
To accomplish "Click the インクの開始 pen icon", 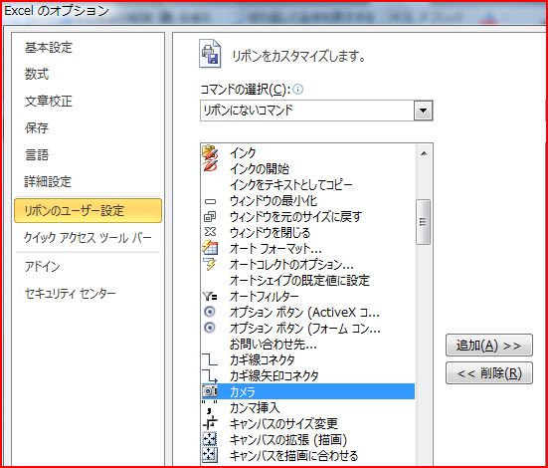I will click(x=210, y=165).
